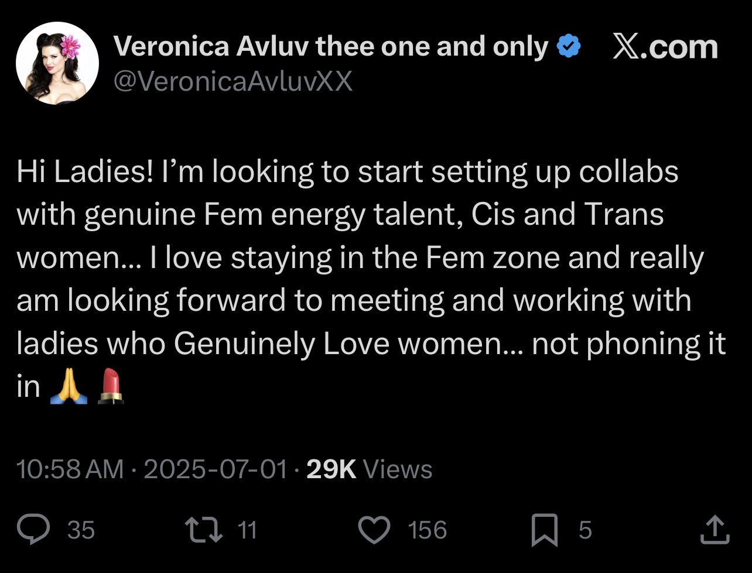Click the 156 likes count

coord(427,530)
